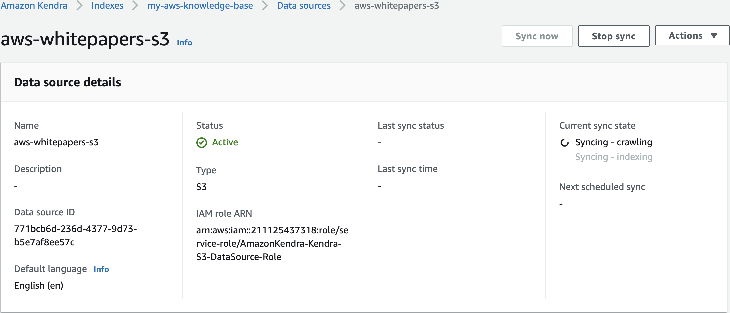Click the current aws-whitepapers-s3 breadcrumb item
Screen dimensions: 730x313
tap(397, 6)
